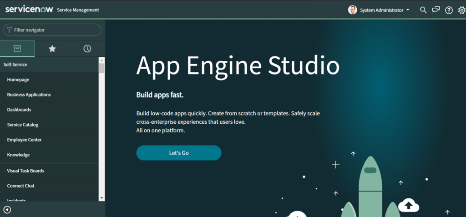Open Service Catalog from the navigator
Screen dimensions: 466x217
point(23,125)
